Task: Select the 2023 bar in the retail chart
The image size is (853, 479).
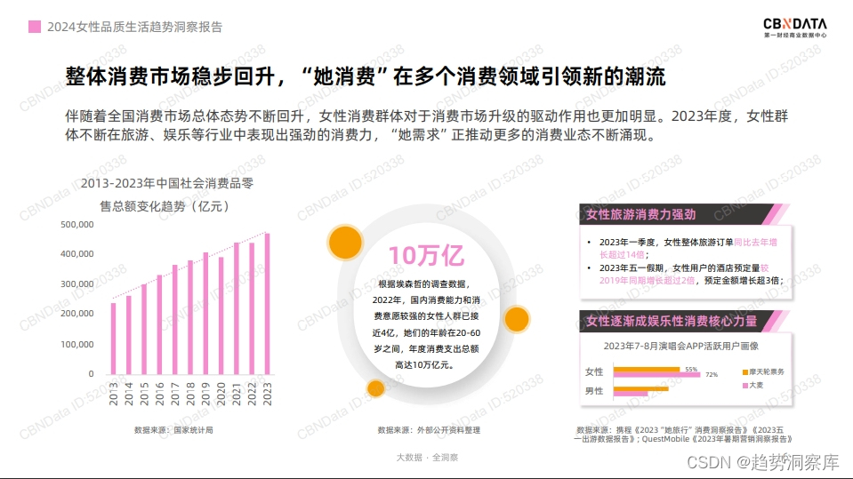Action: pos(267,303)
